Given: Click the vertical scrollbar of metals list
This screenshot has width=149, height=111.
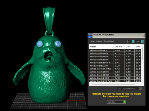Looking at the screenshot, I should 143,54.
